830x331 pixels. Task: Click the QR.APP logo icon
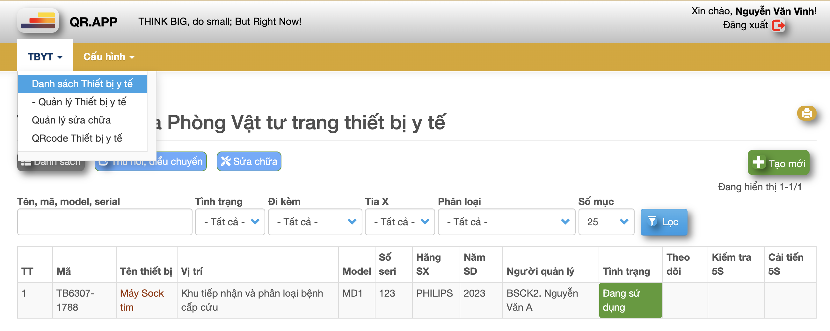pyautogui.click(x=38, y=21)
